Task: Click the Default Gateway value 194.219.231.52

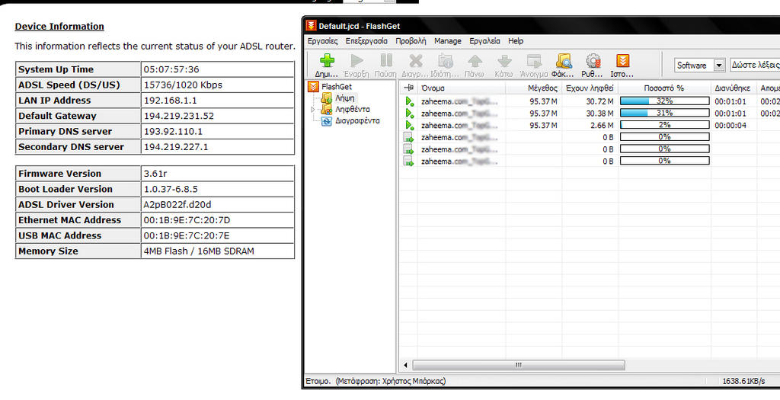Action: [x=178, y=116]
